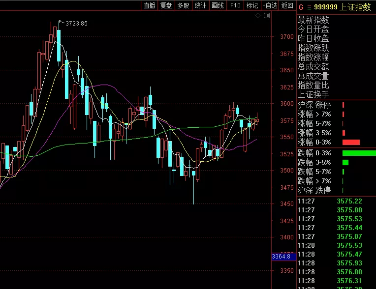Click the tick value 3576.00
This screenshot has width=376, height=289.
(349, 272)
